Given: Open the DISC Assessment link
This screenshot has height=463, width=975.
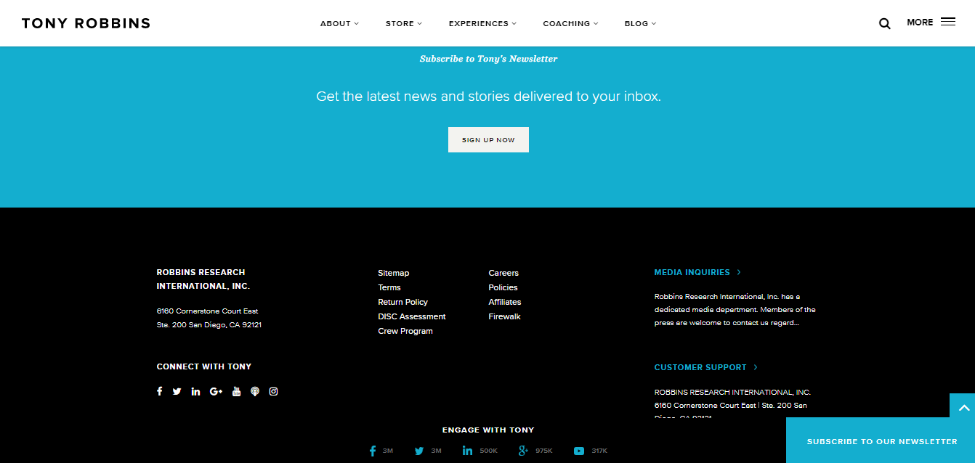Looking at the screenshot, I should tap(412, 316).
